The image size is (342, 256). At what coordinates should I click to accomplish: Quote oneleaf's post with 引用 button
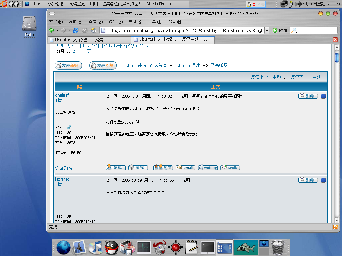coord(308,96)
